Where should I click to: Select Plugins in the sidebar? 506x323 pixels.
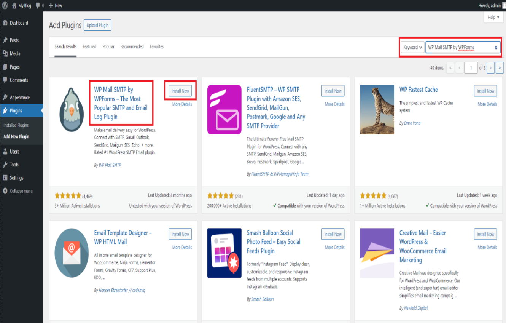pos(21,110)
